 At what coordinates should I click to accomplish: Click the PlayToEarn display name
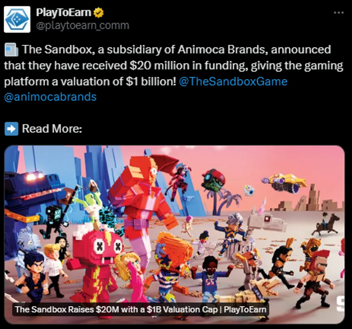tap(64, 12)
